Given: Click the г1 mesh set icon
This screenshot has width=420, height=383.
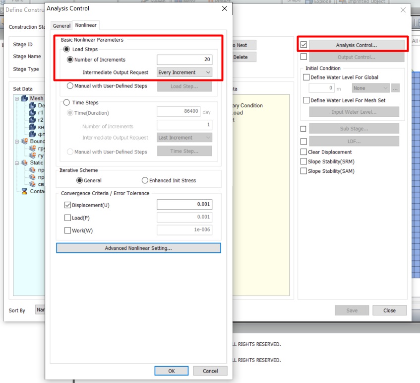Looking at the screenshot, I should point(33,113).
